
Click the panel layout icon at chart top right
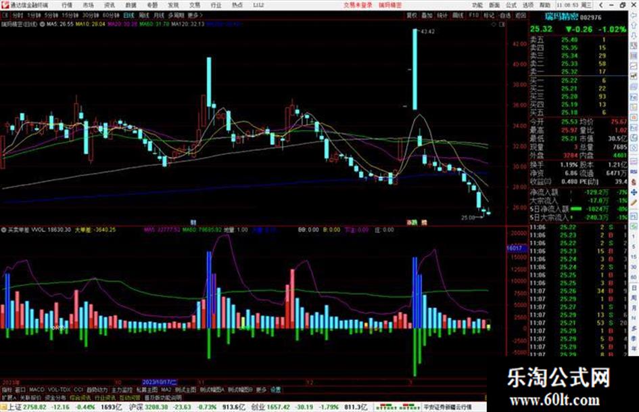coord(502,24)
